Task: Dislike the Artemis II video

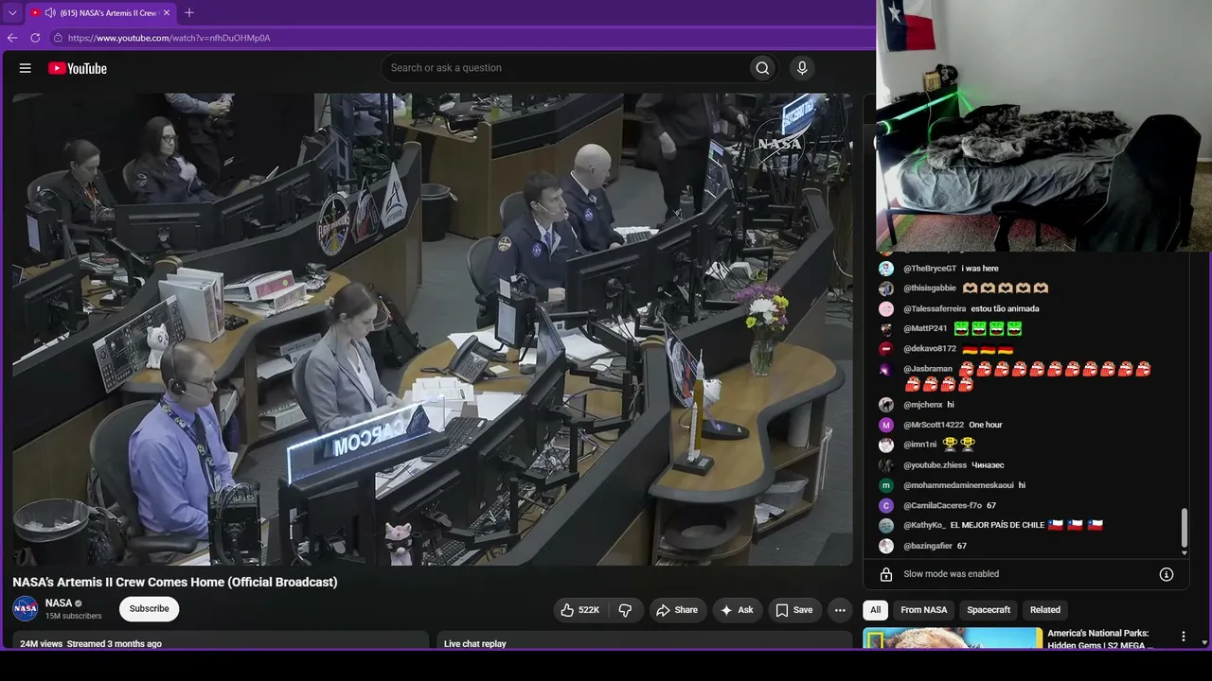Action: pyautogui.click(x=625, y=610)
